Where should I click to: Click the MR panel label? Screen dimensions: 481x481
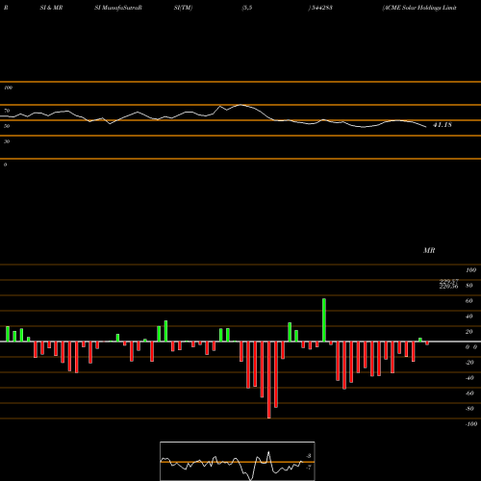(x=429, y=250)
